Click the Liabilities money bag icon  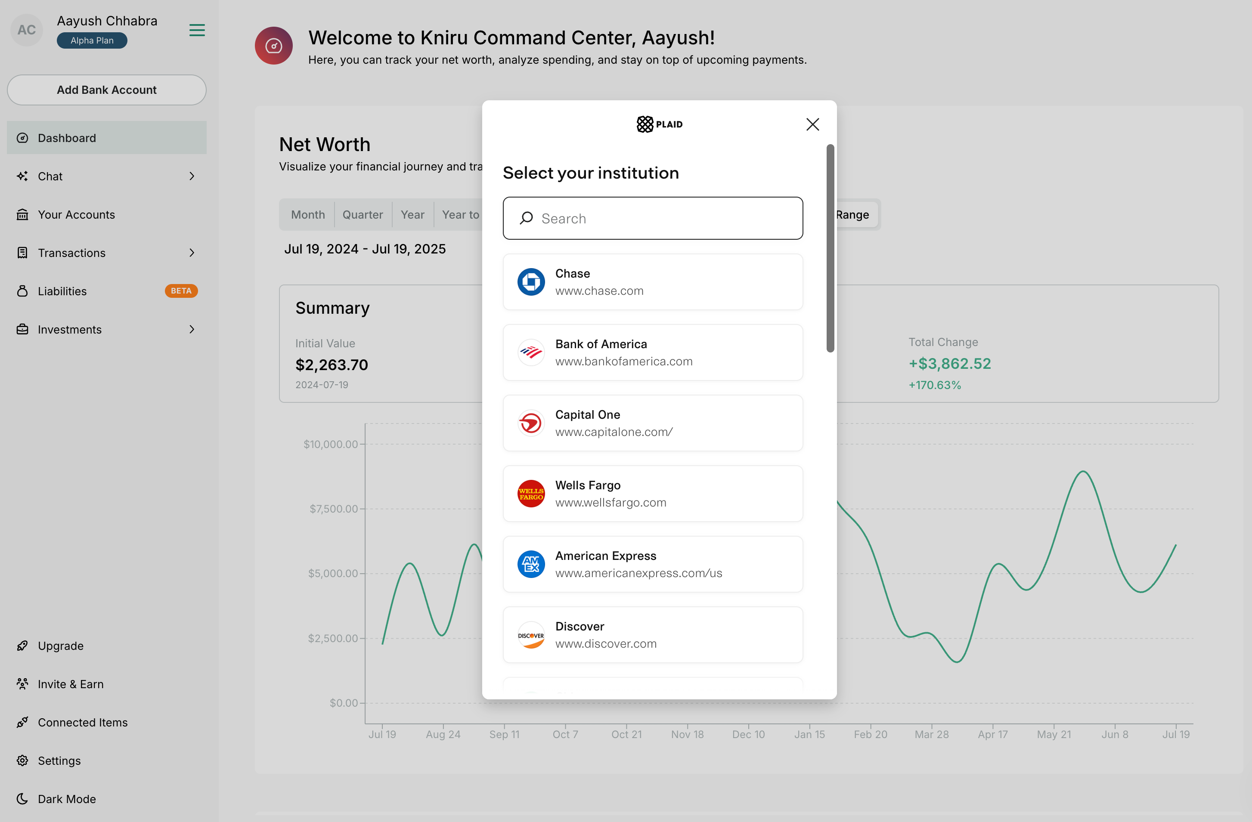click(x=22, y=291)
